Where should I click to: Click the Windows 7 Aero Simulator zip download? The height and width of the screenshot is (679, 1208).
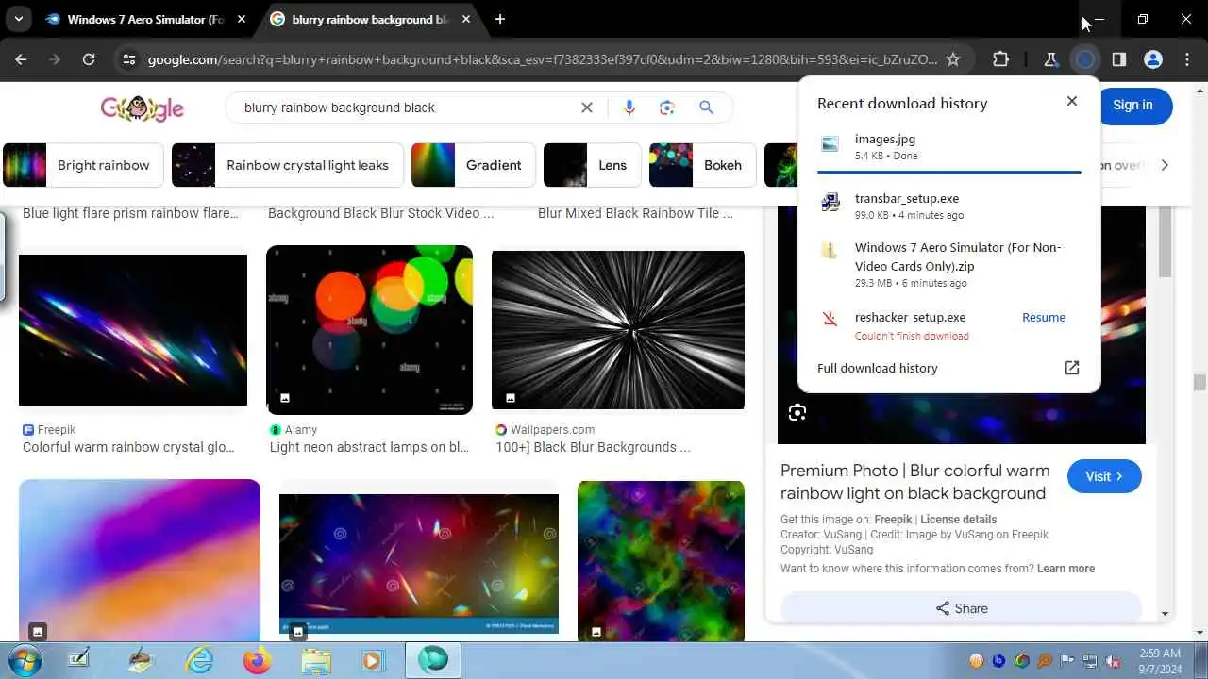(x=948, y=264)
